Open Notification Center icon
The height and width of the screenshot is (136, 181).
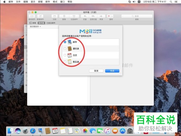click(x=176, y=2)
